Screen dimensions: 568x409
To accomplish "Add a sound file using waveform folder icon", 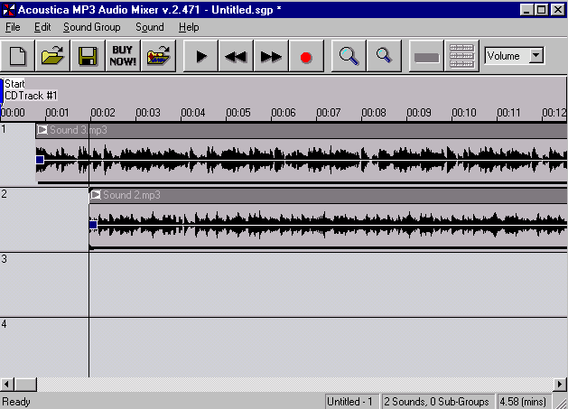I will coord(158,56).
